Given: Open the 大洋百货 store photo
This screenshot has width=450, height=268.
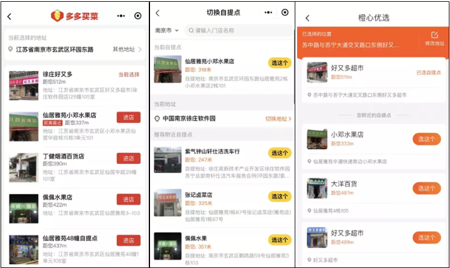Looking at the screenshot, I should point(317,188).
